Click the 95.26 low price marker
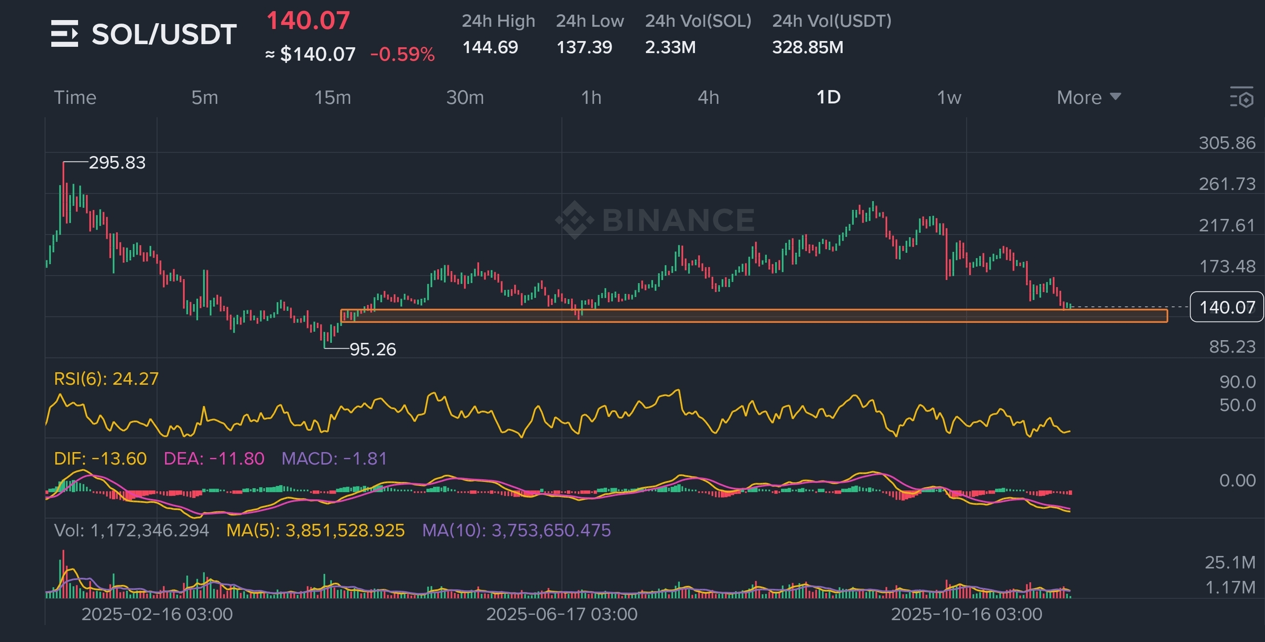The height and width of the screenshot is (642, 1265). click(372, 349)
